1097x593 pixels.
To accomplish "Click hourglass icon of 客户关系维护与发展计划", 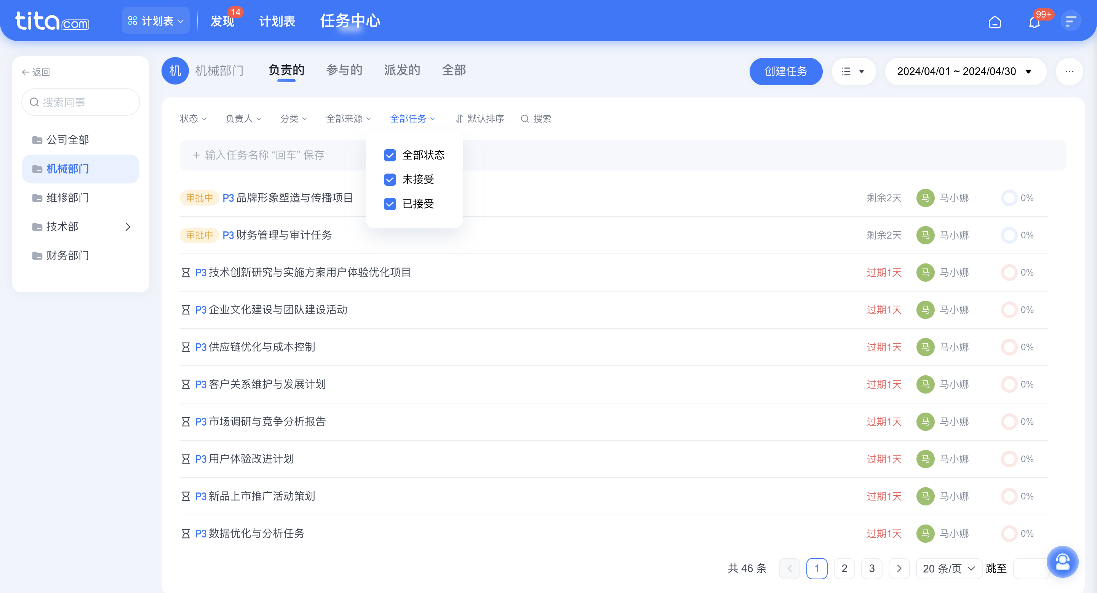I will pyautogui.click(x=185, y=384).
